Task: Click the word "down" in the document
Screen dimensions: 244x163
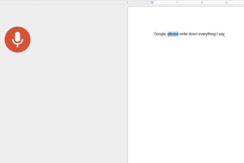Action: tap(193, 34)
